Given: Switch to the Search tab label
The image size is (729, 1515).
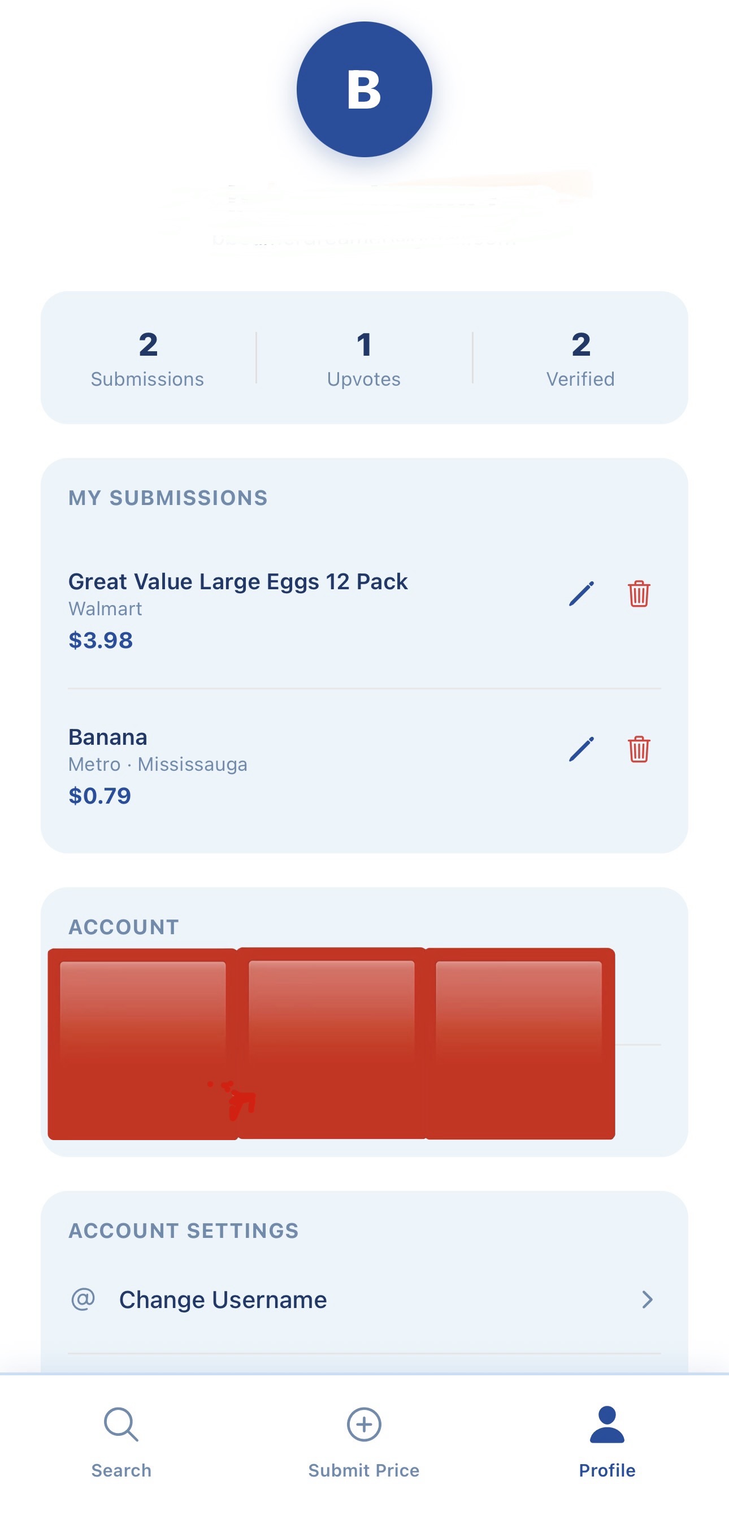Looking at the screenshot, I should [x=121, y=1470].
